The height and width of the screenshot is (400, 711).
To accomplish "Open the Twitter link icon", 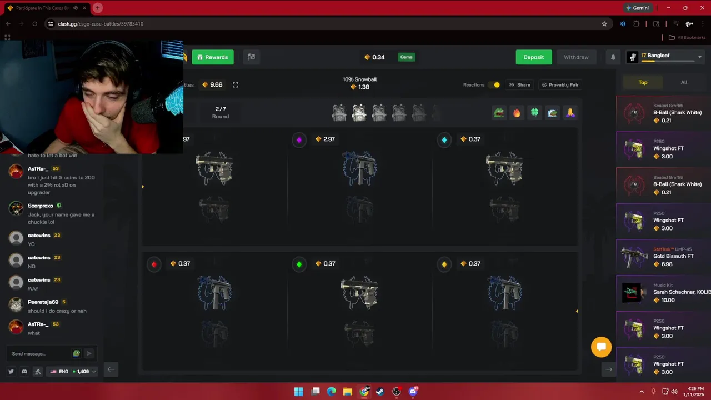I will point(11,372).
